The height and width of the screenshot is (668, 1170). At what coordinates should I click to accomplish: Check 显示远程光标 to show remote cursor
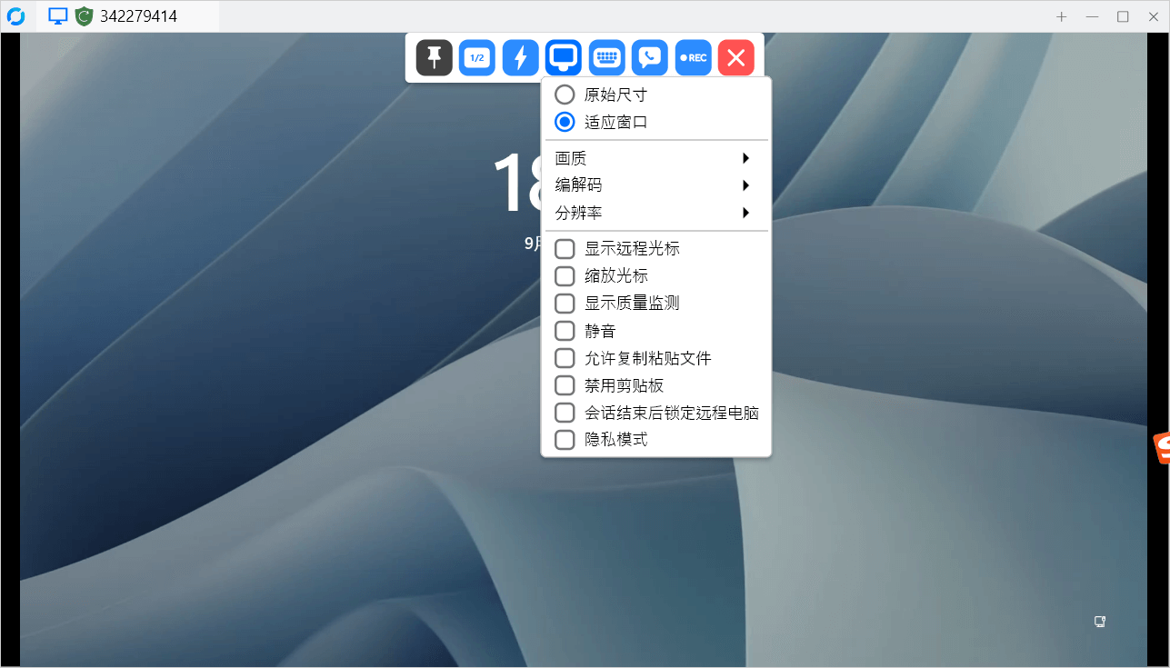pyautogui.click(x=564, y=248)
